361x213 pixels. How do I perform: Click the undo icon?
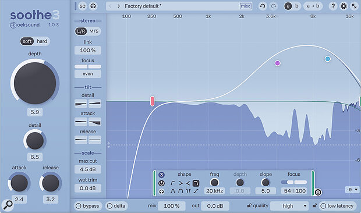point(263,6)
